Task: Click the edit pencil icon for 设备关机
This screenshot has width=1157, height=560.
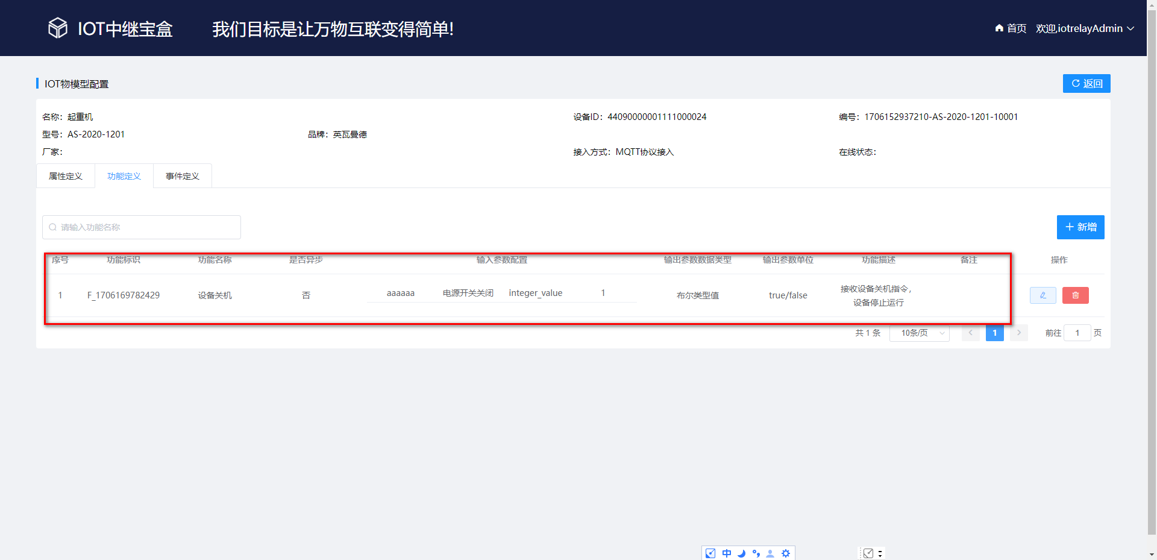Action: point(1043,295)
